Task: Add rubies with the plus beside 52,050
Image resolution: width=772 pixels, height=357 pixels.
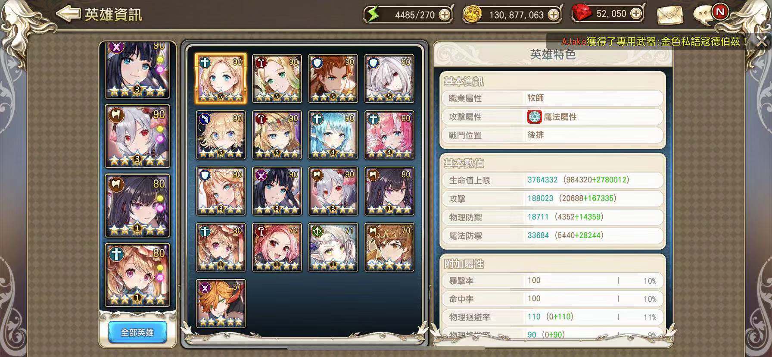Action: pos(636,14)
